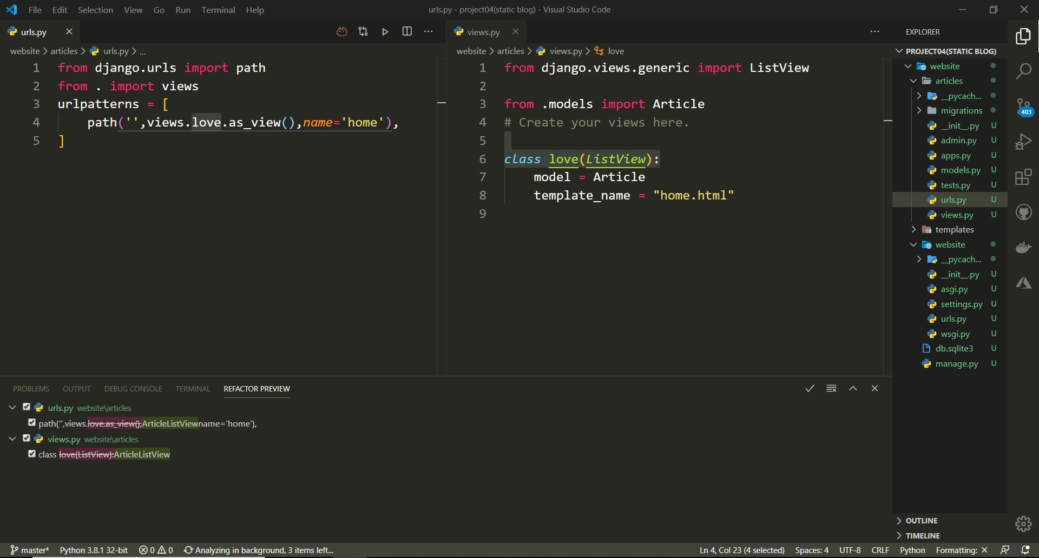
Task: Split the editor using the split icon
Action: [407, 31]
